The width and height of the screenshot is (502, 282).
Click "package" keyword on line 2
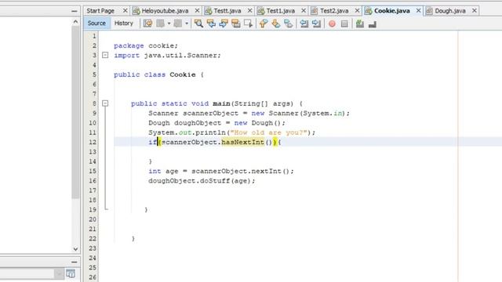[129, 45]
